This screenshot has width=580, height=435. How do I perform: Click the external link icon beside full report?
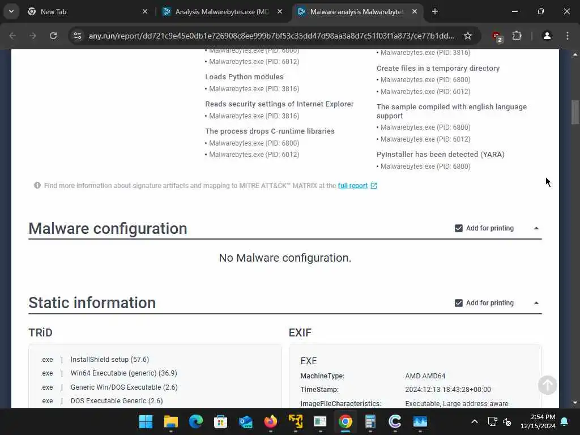[374, 185]
